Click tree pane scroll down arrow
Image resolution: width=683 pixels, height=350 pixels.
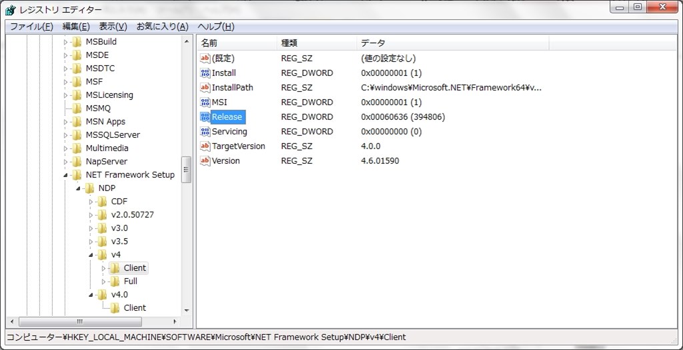pyautogui.click(x=187, y=311)
